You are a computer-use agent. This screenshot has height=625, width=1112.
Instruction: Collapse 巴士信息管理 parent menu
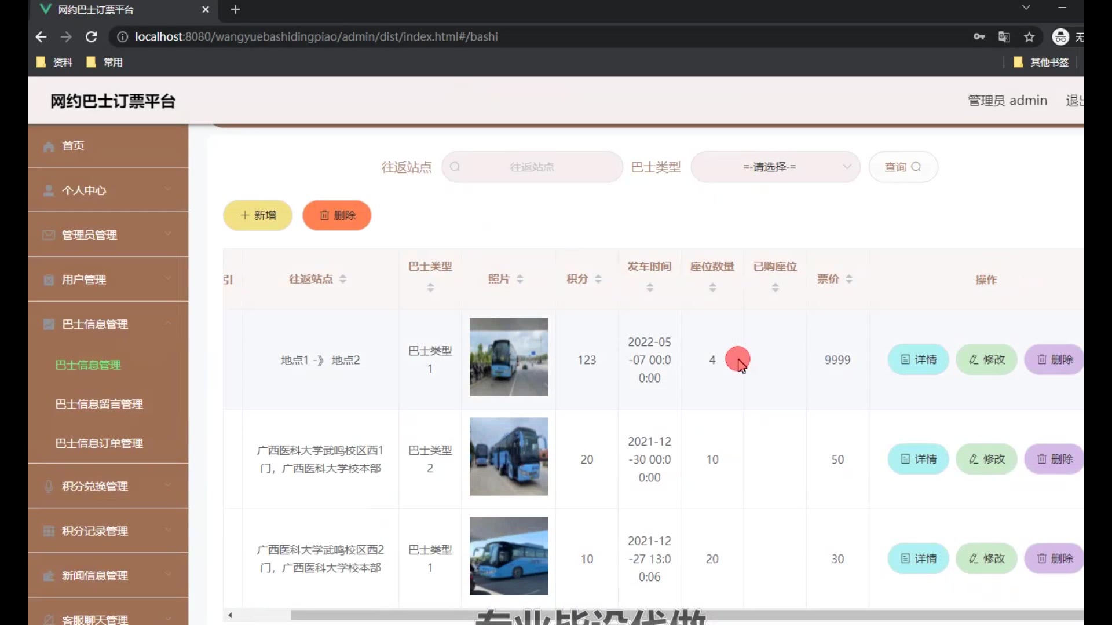(108, 324)
